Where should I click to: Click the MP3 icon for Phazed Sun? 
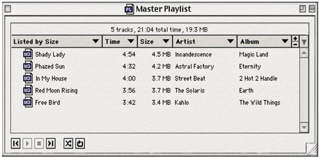click(28, 66)
